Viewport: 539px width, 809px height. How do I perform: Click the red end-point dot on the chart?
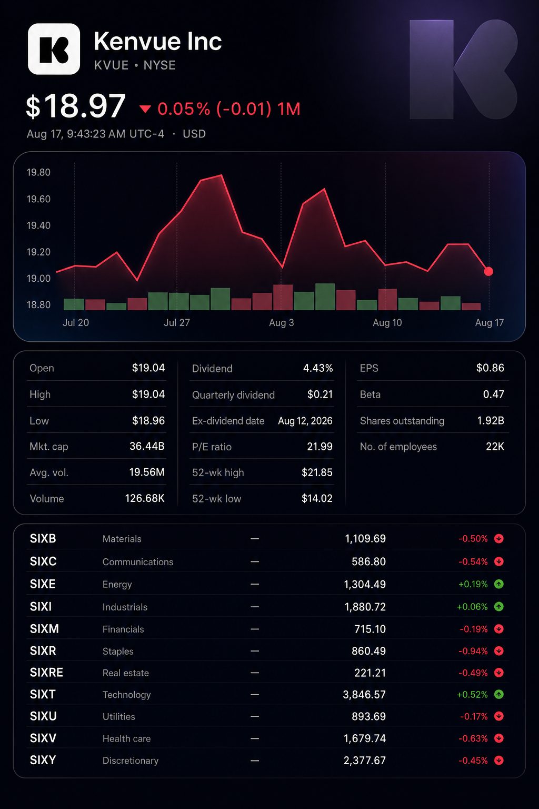point(488,271)
